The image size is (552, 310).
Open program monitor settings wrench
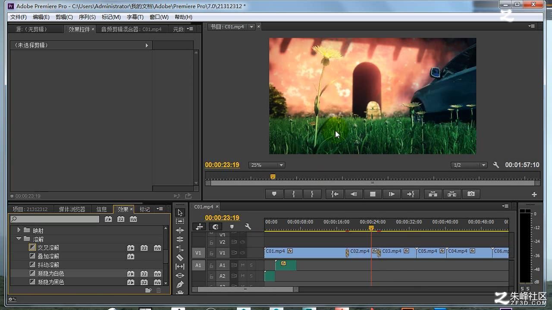[496, 165]
